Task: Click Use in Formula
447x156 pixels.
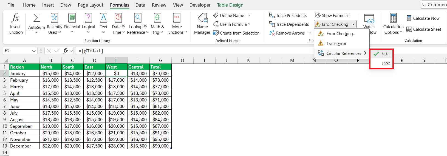Action: [232, 24]
